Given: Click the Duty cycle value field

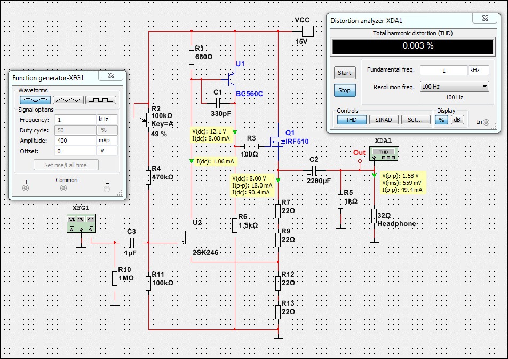Looking at the screenshot, I should pos(75,130).
